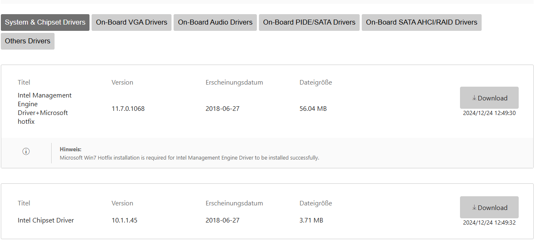Click the Hinweis heading label

click(x=70, y=149)
